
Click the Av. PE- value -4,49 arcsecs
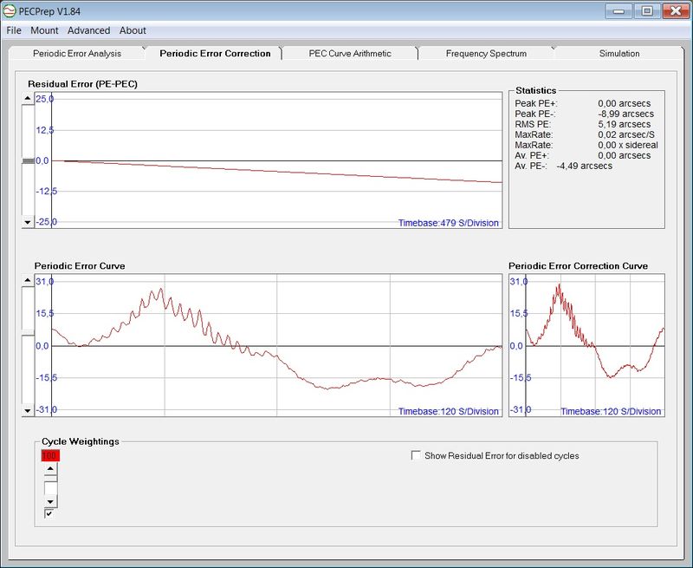[x=584, y=166]
